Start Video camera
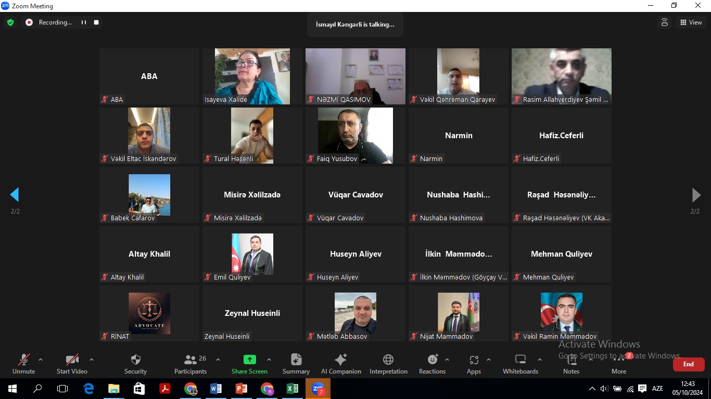Screen dimensions: 711x399 (x=72, y=364)
